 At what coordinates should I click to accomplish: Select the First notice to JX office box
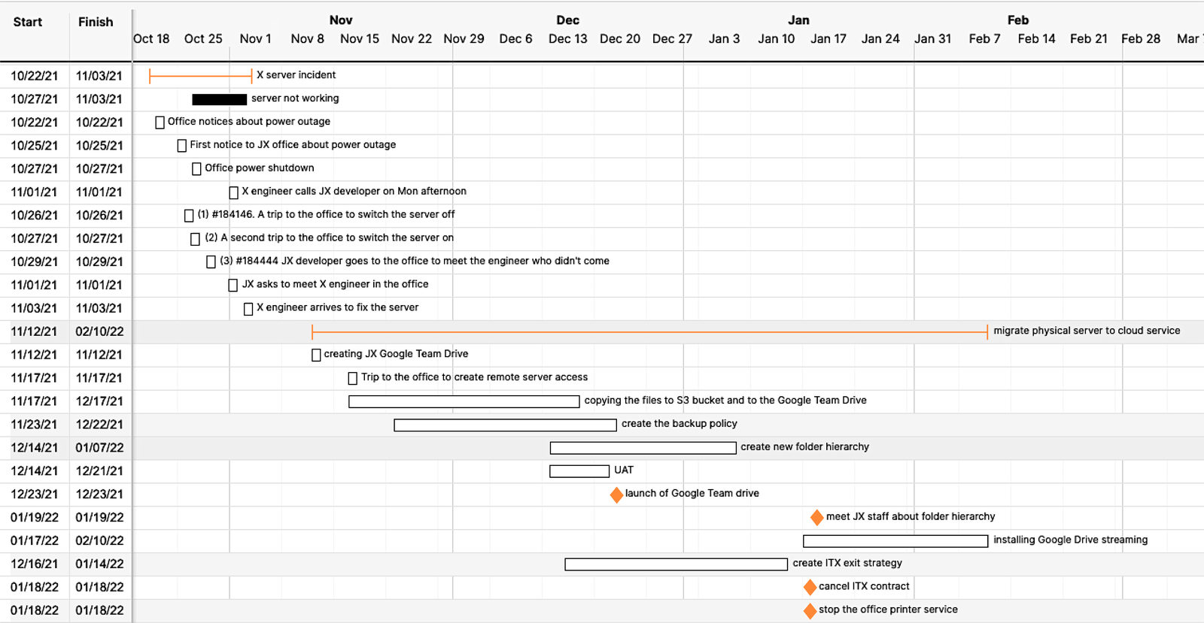click(x=181, y=146)
